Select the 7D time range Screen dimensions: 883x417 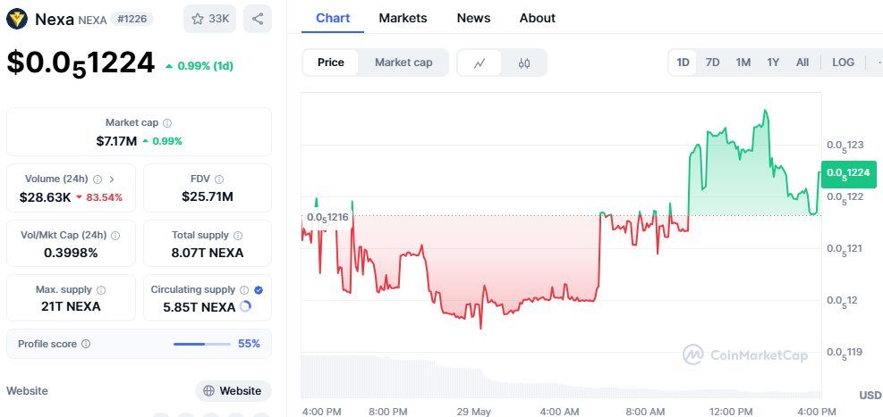[713, 63]
